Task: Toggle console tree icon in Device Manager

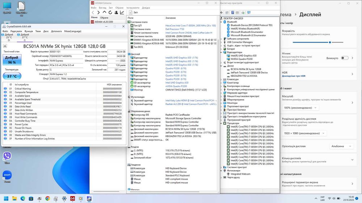Action: (x=227, y=13)
